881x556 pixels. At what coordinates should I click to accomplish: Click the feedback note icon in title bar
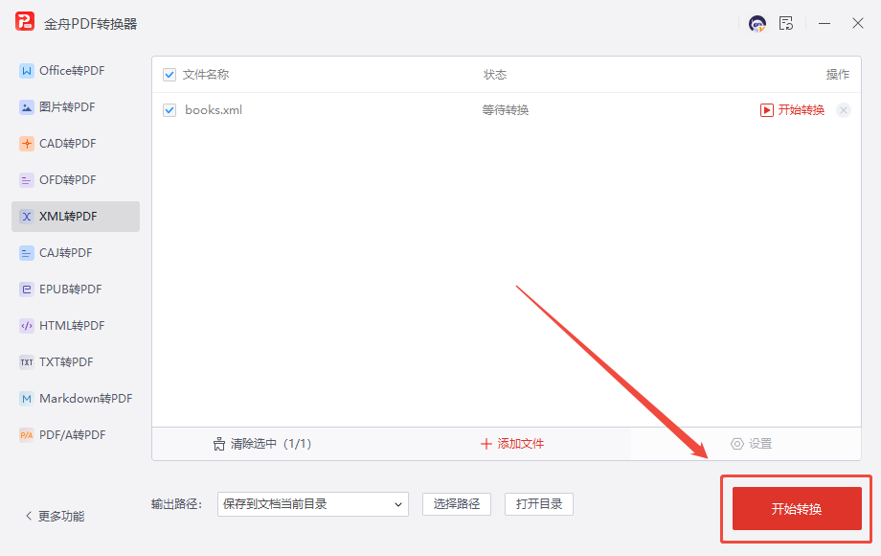pyautogui.click(x=786, y=23)
